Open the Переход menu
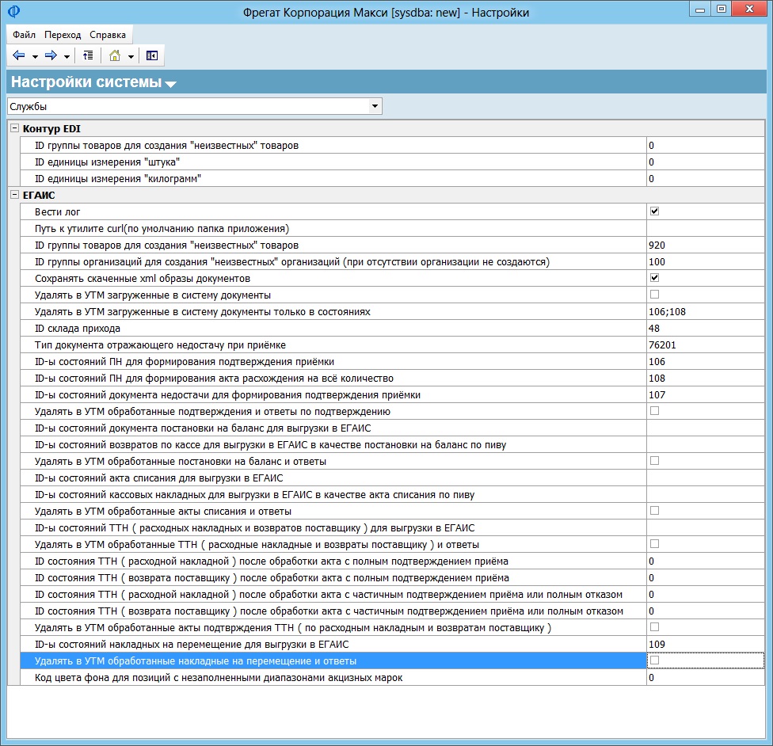Screen dimensions: 773x746 [x=63, y=35]
